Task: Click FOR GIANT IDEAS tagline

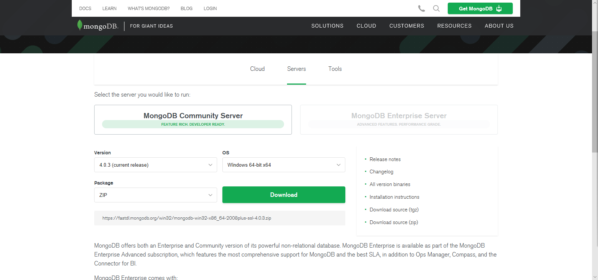Action: 151,26
